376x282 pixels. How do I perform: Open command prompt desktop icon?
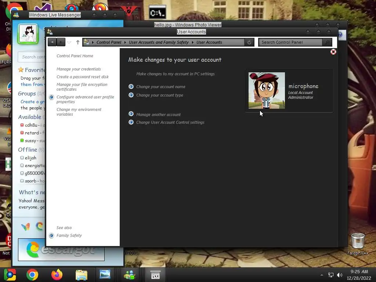157,12
